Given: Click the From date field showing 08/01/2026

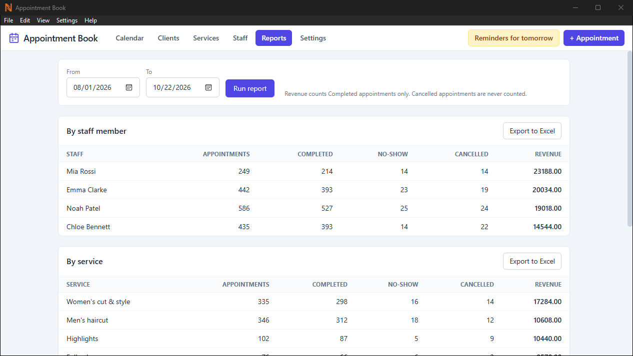Looking at the screenshot, I should [103, 87].
